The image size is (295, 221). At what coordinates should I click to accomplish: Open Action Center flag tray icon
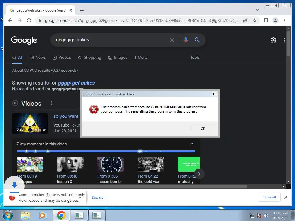259,216
